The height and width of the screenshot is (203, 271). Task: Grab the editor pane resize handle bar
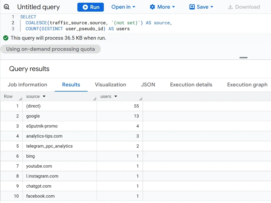(x=243, y=57)
